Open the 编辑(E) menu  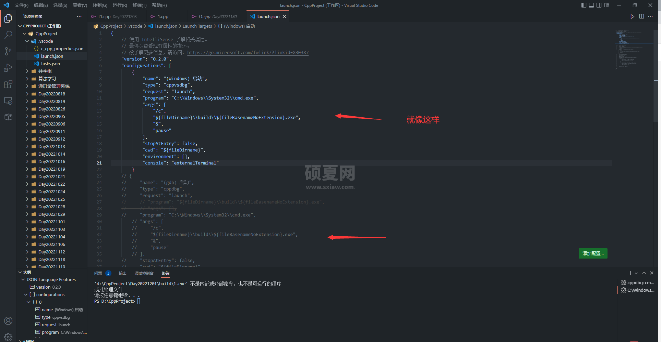pyautogui.click(x=41, y=5)
